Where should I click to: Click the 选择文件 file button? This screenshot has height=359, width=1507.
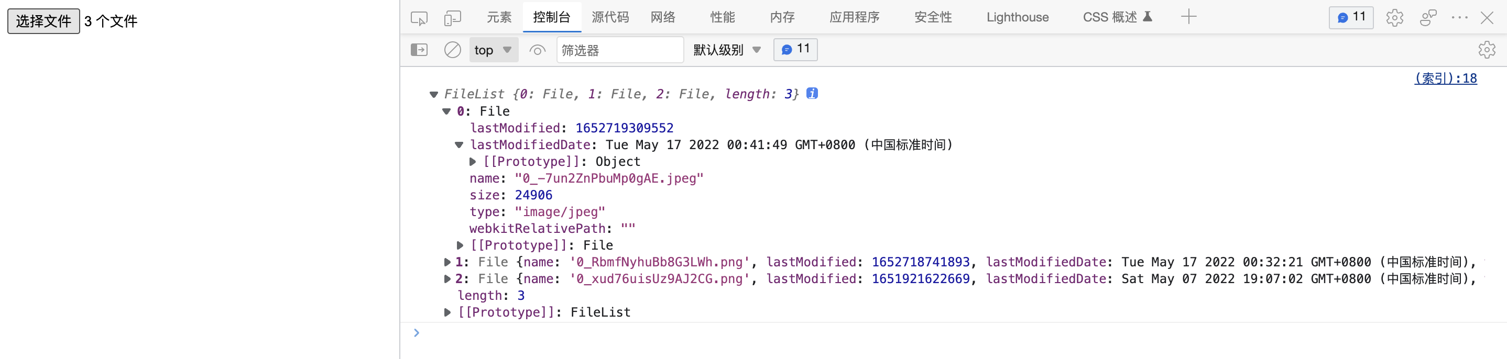43,21
